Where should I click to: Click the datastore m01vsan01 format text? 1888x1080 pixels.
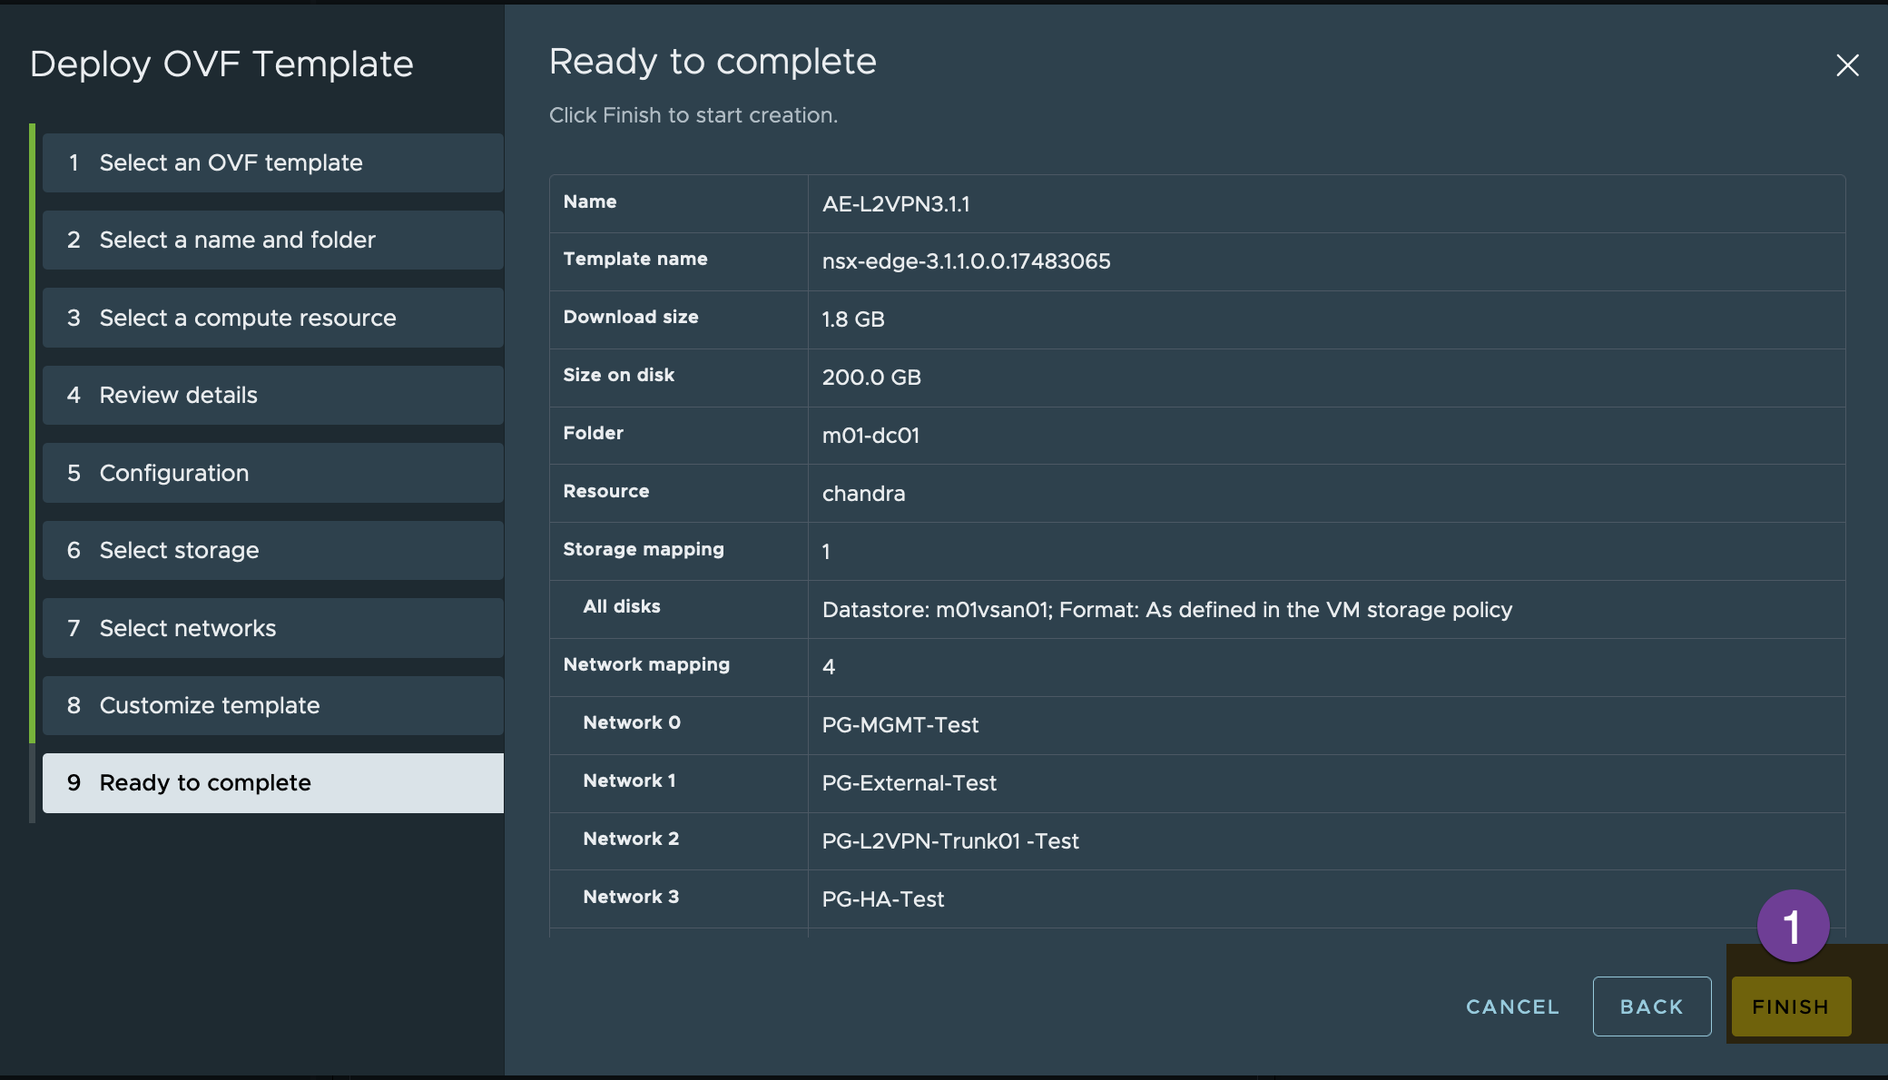(x=1167, y=610)
